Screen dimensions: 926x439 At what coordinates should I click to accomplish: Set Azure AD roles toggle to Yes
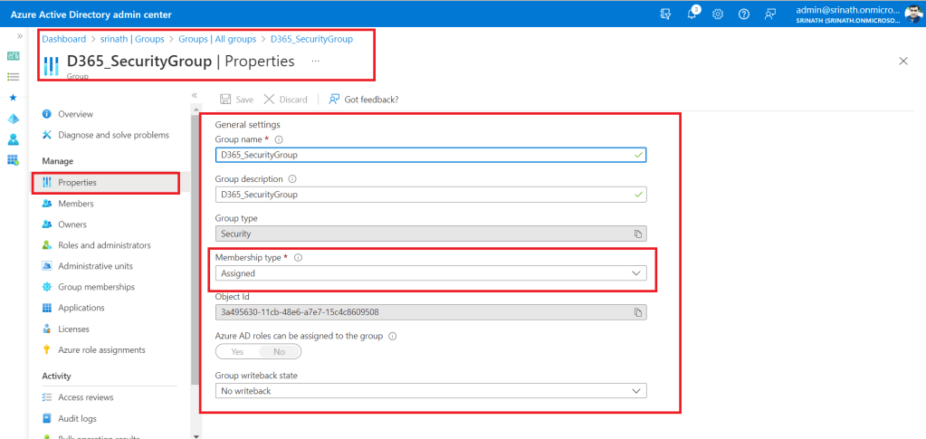pyautogui.click(x=238, y=351)
